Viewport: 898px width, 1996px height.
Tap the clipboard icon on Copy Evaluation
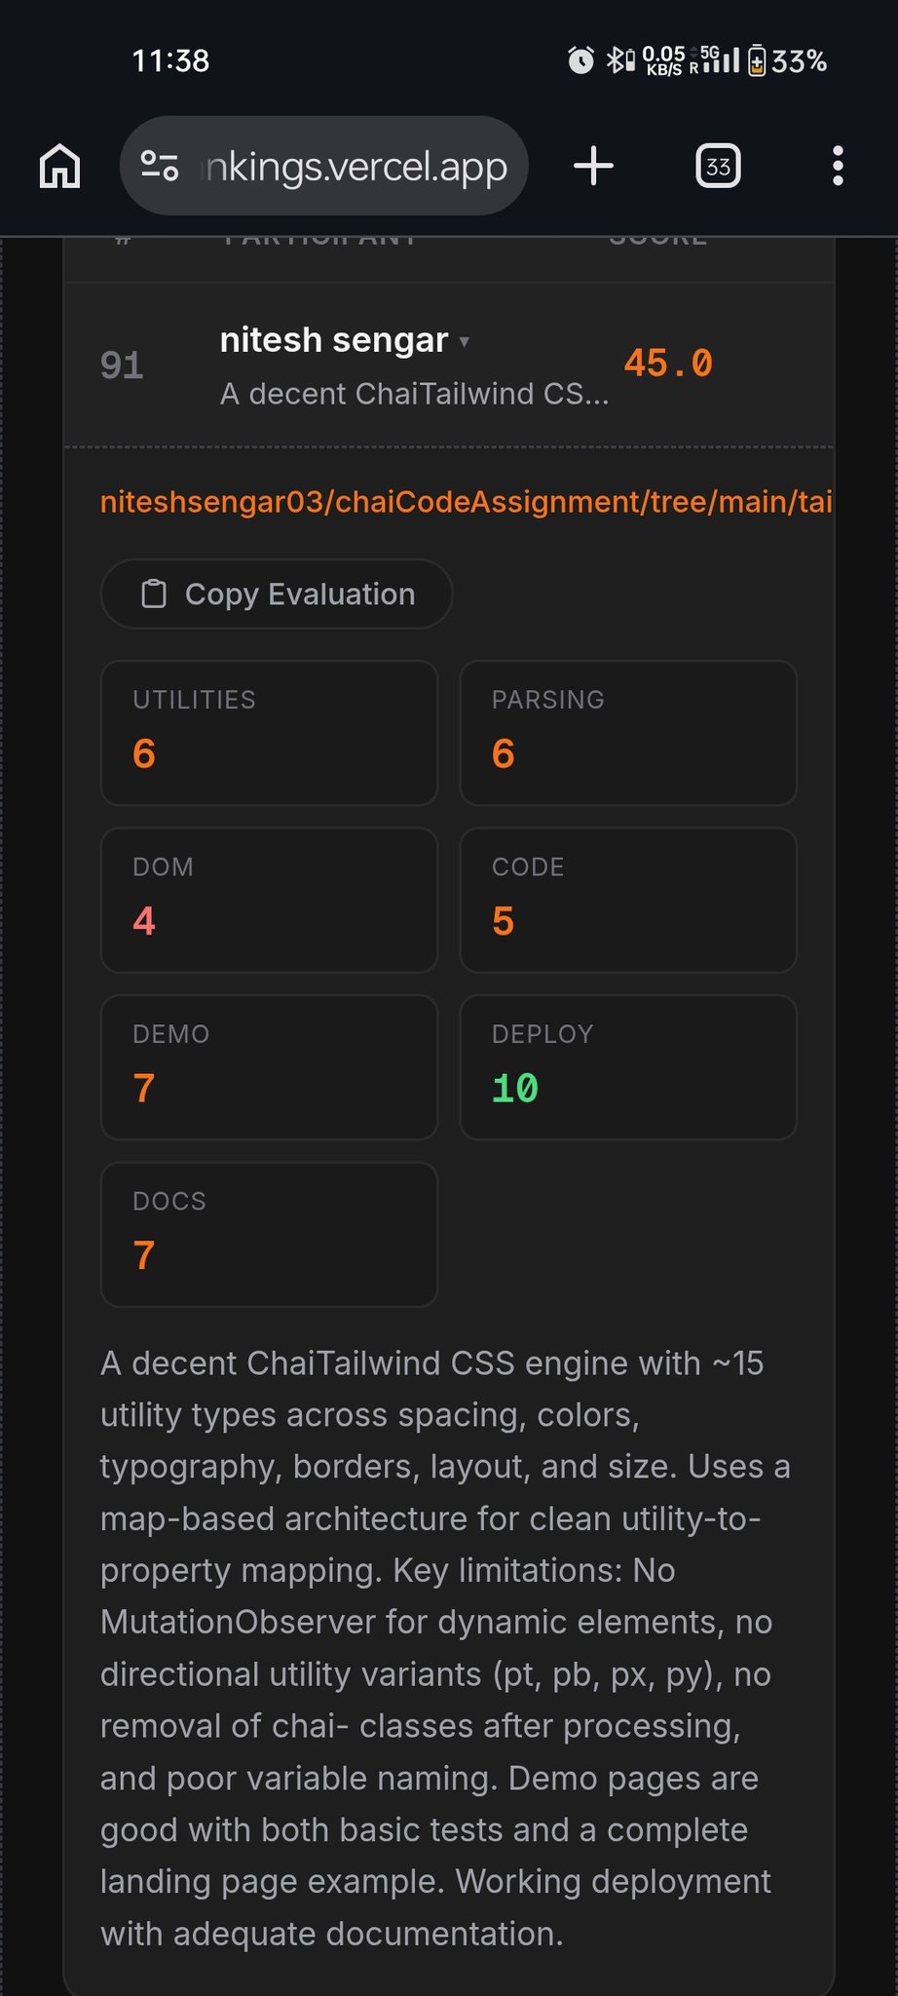pos(154,594)
